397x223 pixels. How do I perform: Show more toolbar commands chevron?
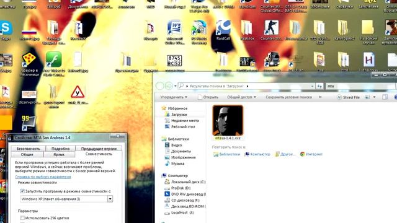(x=320, y=97)
